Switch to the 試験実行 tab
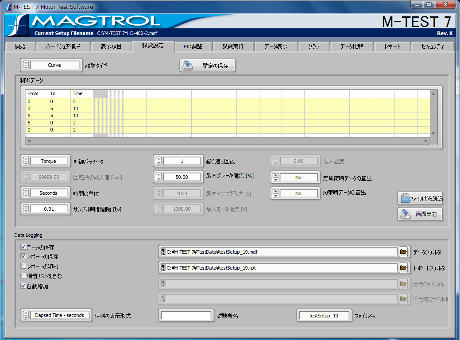This screenshot has height=340, width=460. pos(233,46)
